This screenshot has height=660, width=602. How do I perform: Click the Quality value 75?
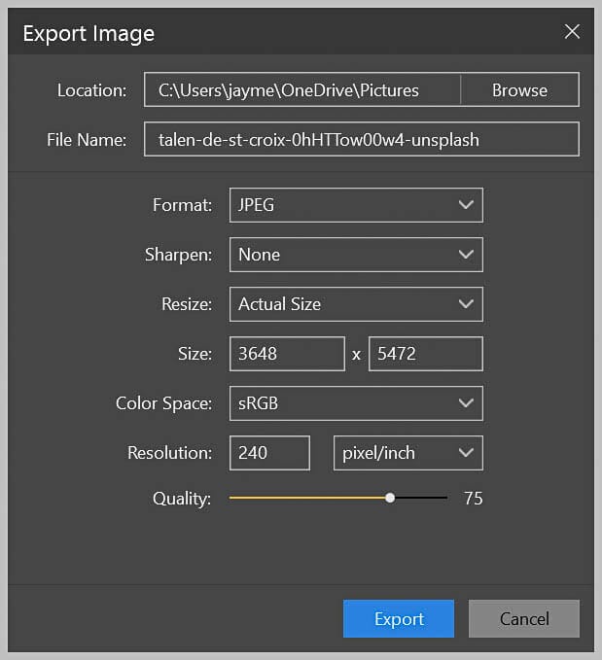coord(473,499)
